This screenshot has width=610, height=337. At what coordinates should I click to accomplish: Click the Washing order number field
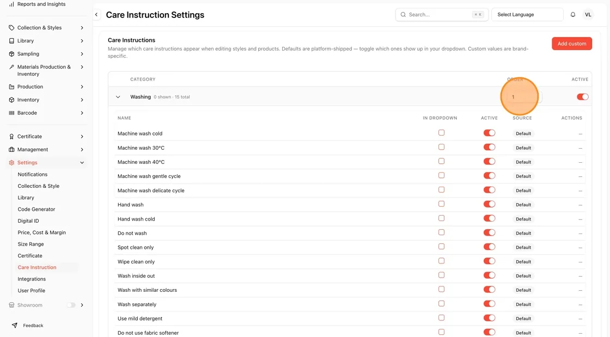(x=524, y=97)
